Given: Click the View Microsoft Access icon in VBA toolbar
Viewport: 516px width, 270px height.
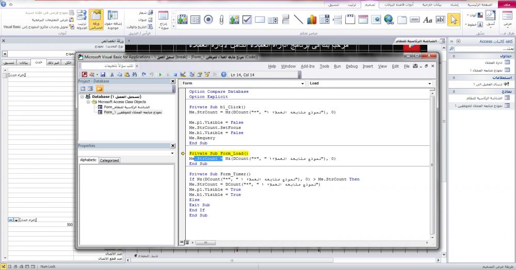Looking at the screenshot, I should coord(85,75).
